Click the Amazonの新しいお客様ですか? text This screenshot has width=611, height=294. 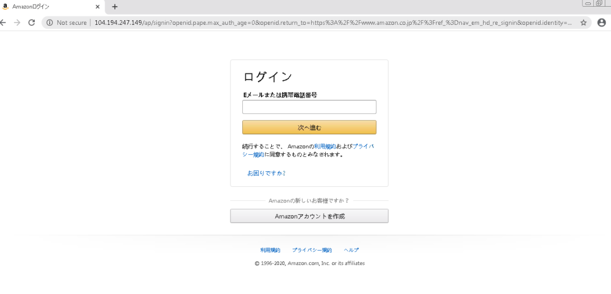309,200
